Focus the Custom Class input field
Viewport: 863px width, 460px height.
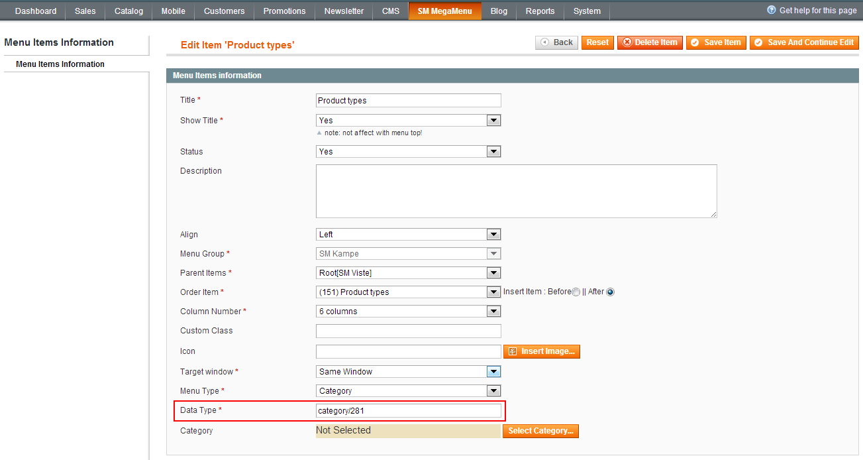pos(409,331)
